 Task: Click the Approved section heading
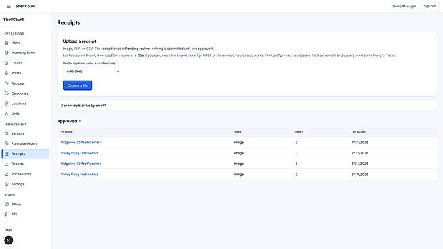click(67, 121)
